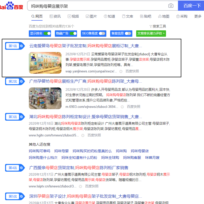This screenshot has width=204, height=204.
Task: Click the Baidu logo
Action: click(x=11, y=6)
